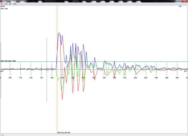
Task: Open the File menu
Action: [x=2, y=4]
